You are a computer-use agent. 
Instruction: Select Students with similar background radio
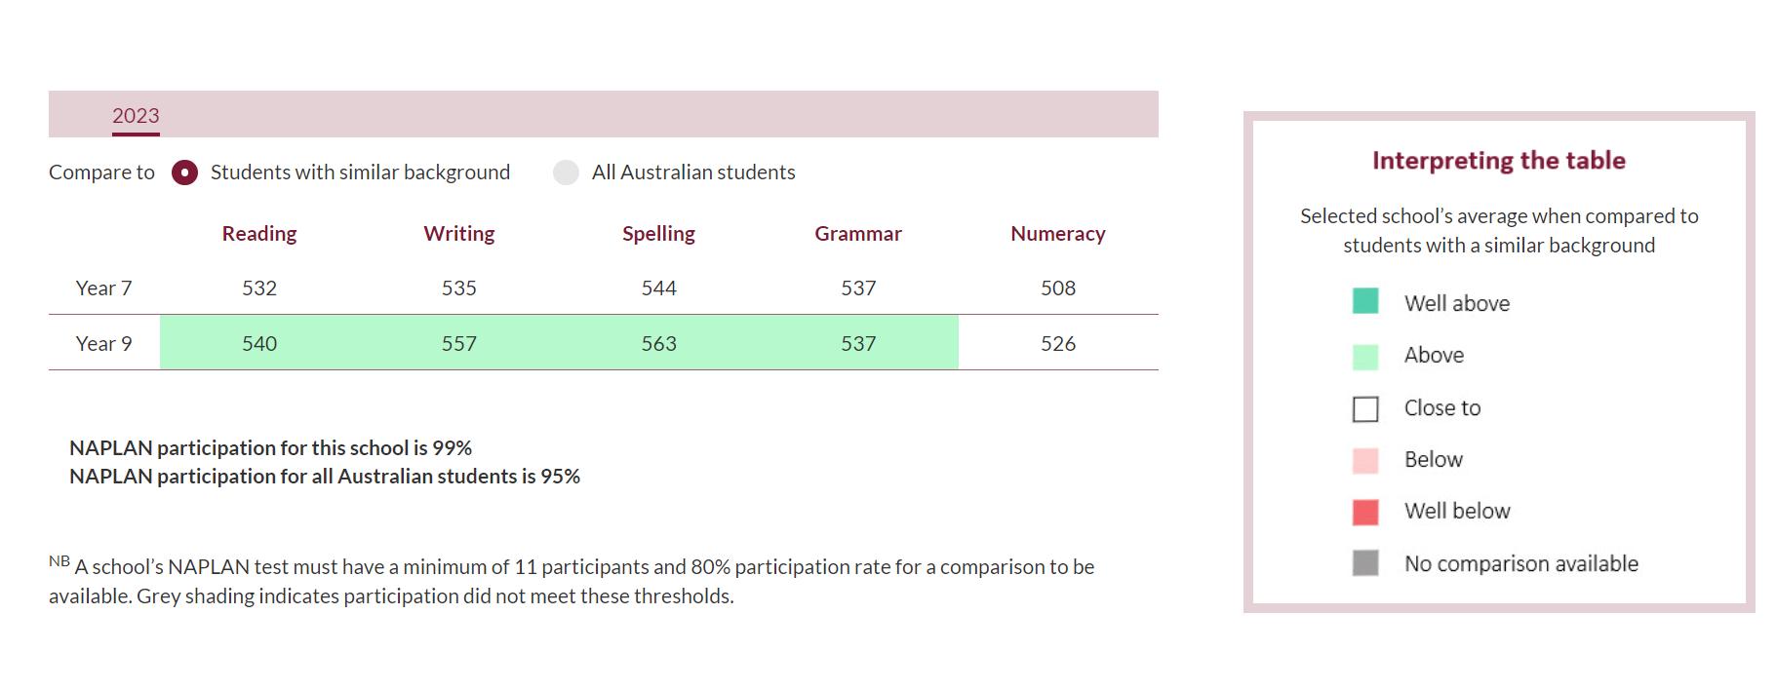click(184, 173)
